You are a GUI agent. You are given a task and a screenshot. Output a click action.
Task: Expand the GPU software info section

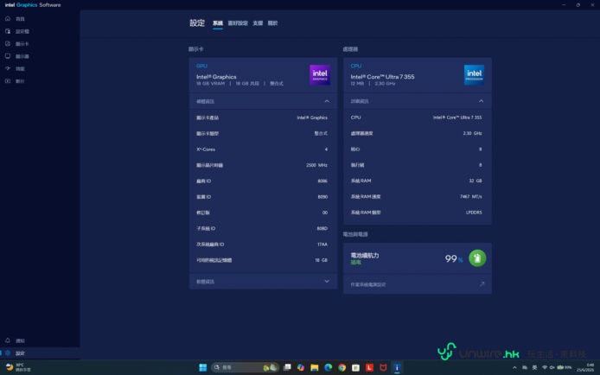[x=327, y=282]
